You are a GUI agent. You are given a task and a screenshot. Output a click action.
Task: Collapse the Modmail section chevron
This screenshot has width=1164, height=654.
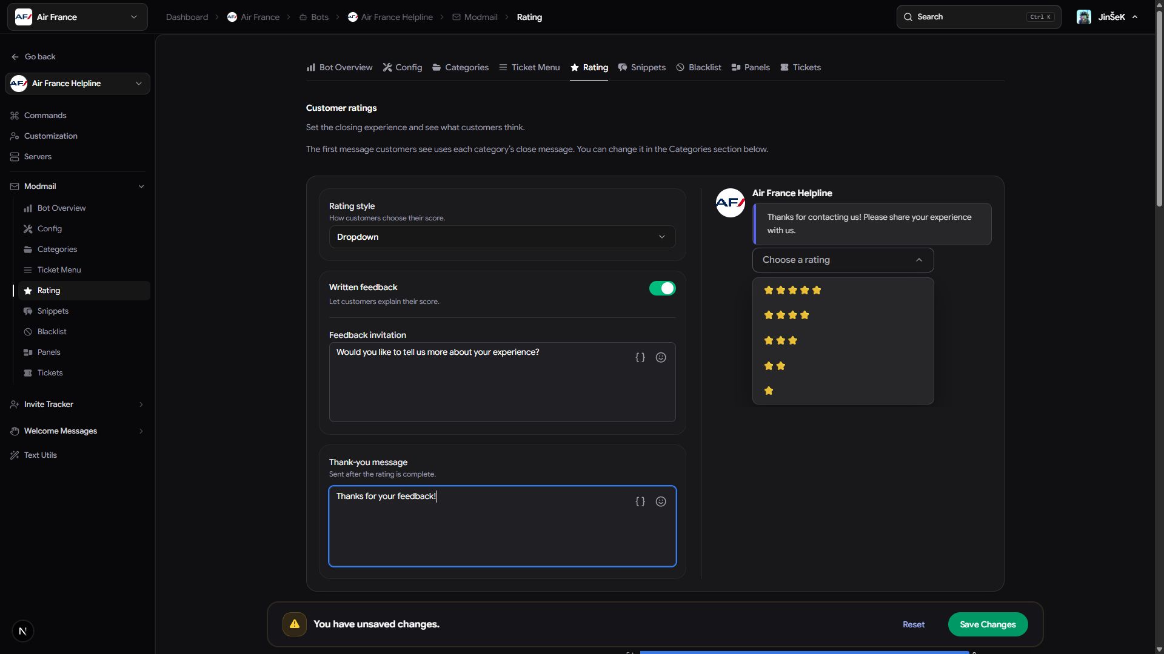point(141,187)
